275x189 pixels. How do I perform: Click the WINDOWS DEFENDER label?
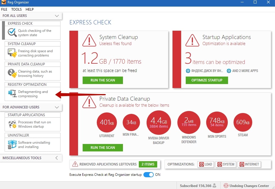click(x=189, y=140)
